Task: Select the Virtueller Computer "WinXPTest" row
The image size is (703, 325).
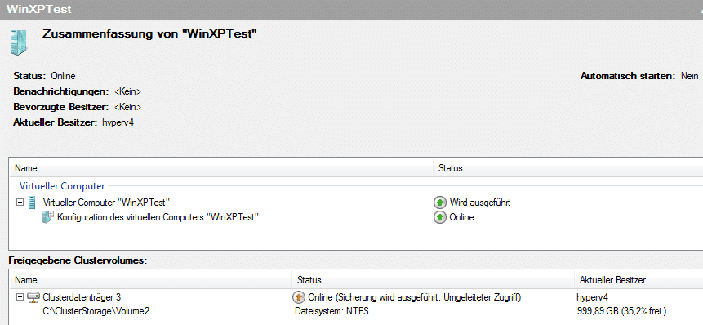Action: point(356,203)
